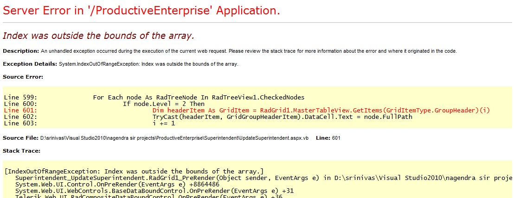
Task: Click Line 602 TryCast statement
Action: pos(208,117)
